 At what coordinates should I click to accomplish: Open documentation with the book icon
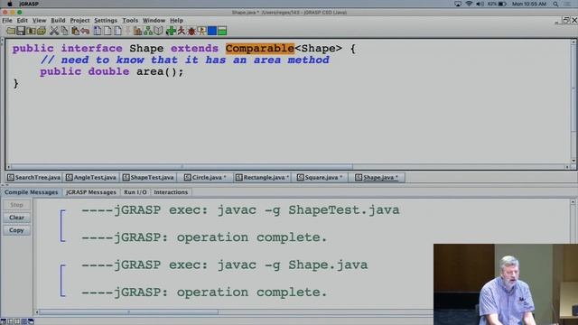[159, 31]
